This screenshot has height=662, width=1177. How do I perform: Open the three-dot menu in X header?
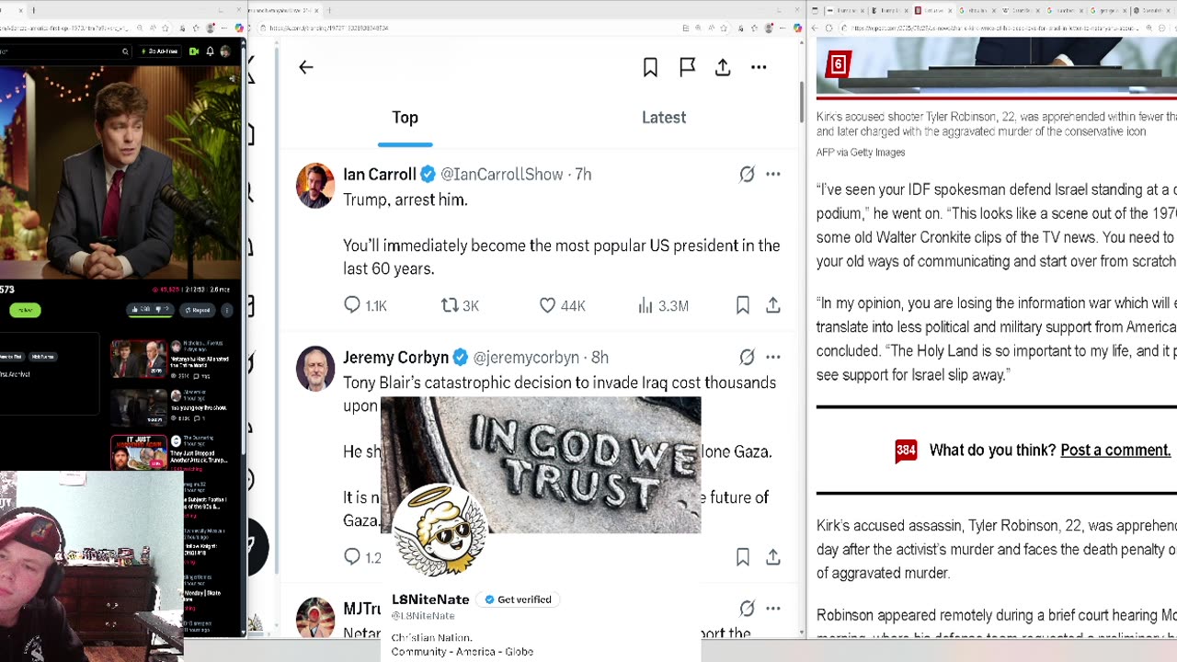759,67
